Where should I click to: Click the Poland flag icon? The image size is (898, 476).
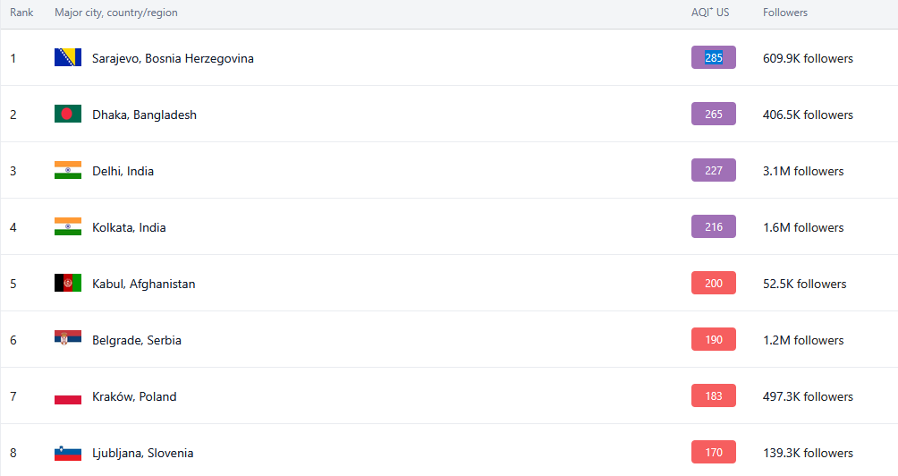68,396
